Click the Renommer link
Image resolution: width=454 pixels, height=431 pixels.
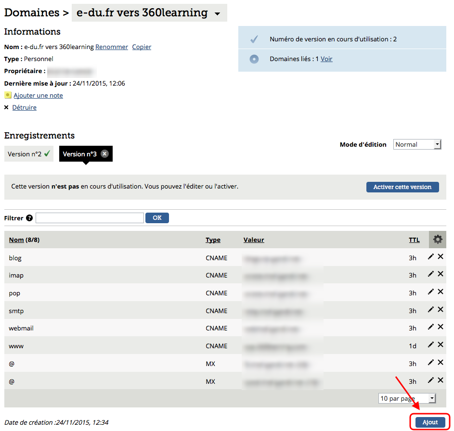point(112,47)
